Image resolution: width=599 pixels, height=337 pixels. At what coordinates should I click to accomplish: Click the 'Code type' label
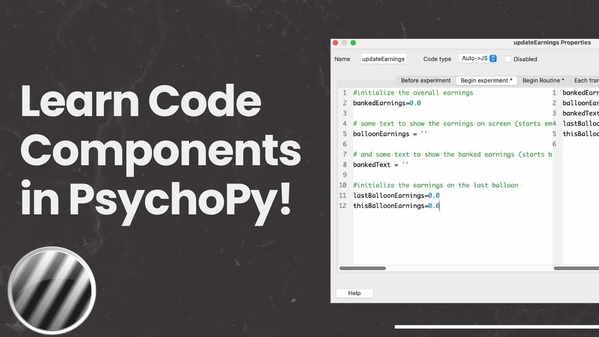[x=437, y=59]
